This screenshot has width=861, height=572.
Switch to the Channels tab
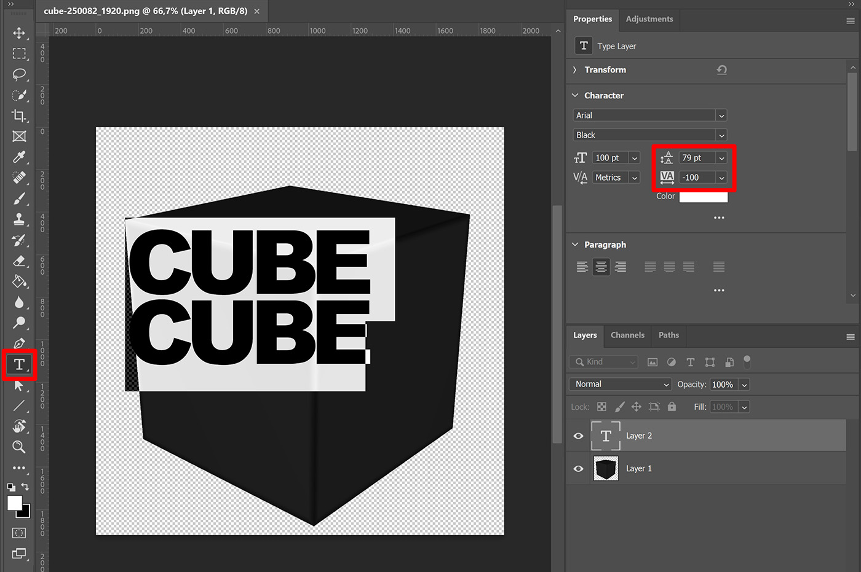[x=627, y=335]
